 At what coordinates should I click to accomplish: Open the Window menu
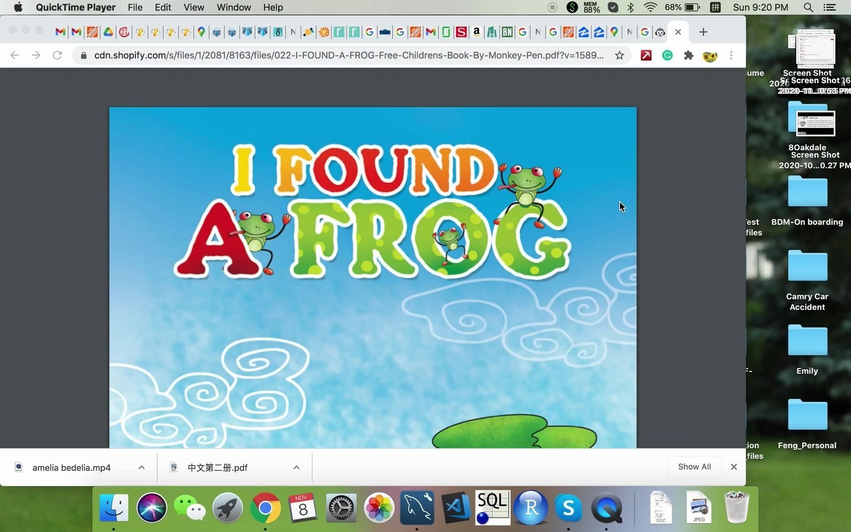click(234, 7)
